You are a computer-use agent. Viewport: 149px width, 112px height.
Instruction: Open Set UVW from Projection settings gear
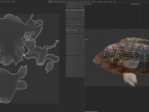point(83,10)
